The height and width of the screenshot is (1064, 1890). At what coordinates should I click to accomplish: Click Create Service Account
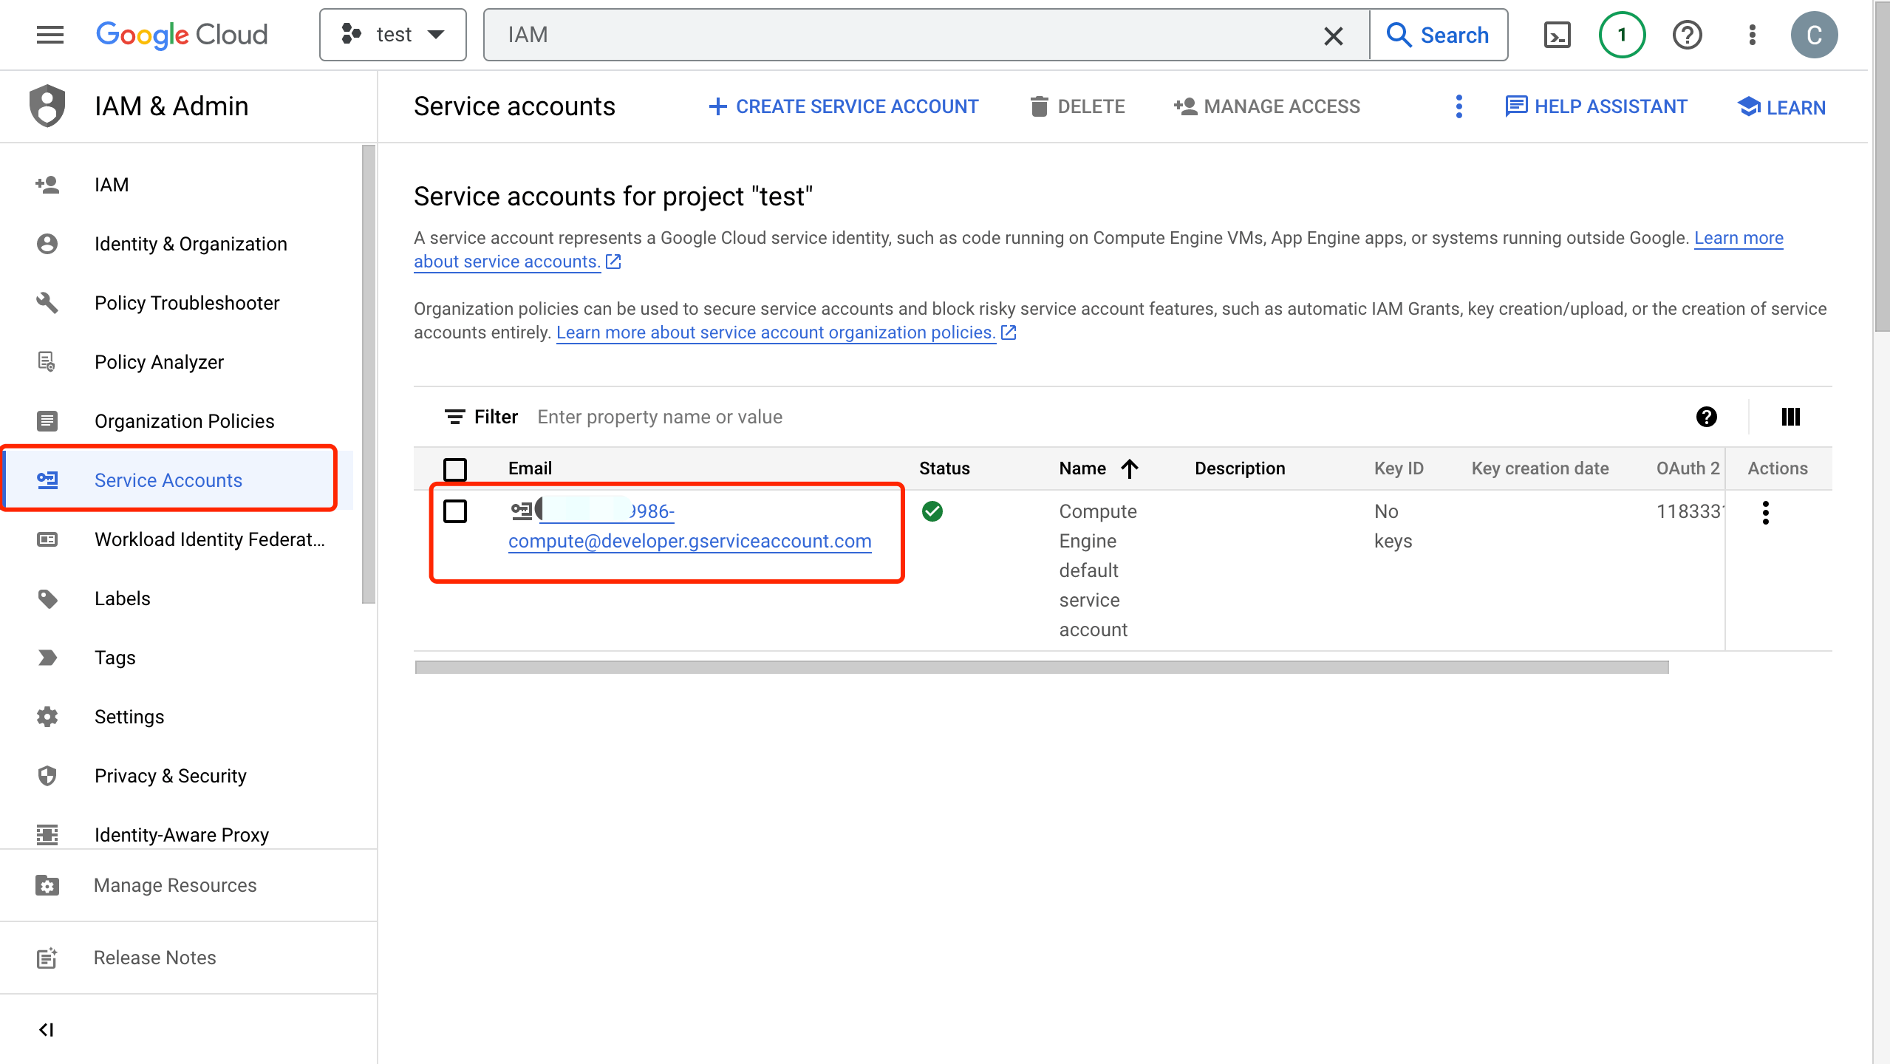(844, 106)
